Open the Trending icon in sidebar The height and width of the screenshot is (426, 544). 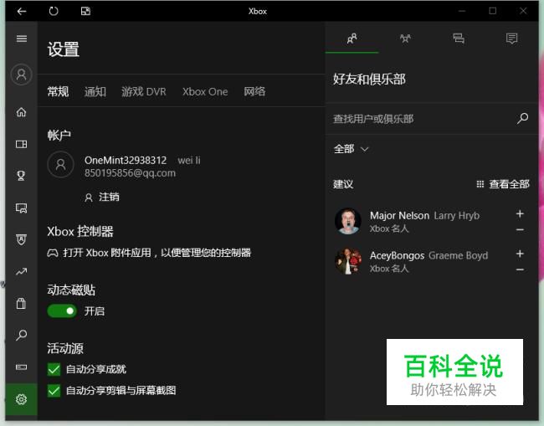(x=22, y=271)
